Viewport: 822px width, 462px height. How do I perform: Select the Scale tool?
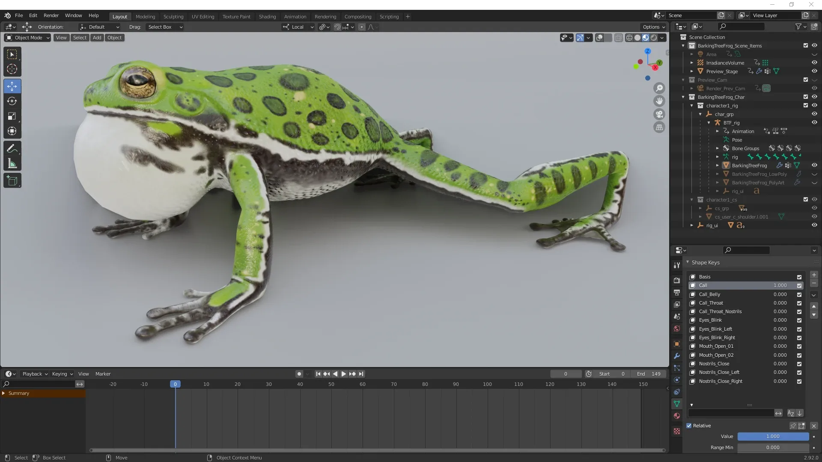(12, 116)
